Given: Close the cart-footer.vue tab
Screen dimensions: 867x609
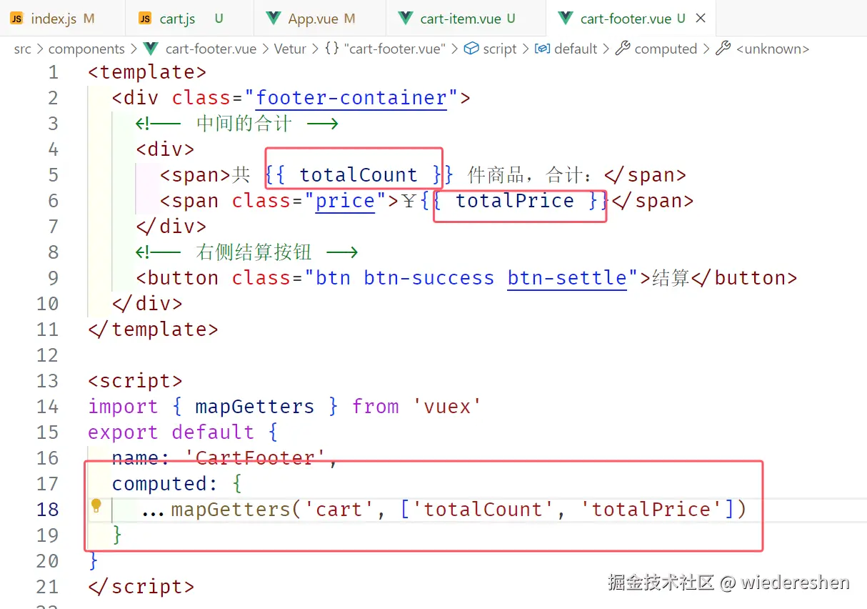Looking at the screenshot, I should coord(701,19).
